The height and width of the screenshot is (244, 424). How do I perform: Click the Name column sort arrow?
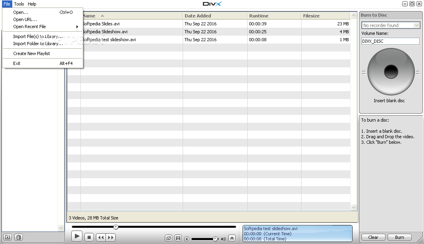tap(102, 16)
